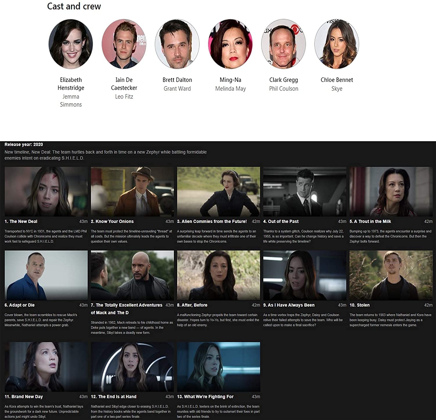Click Ming-Na's cast photo
Viewport: 436px width, 420px height.
pyautogui.click(x=230, y=44)
